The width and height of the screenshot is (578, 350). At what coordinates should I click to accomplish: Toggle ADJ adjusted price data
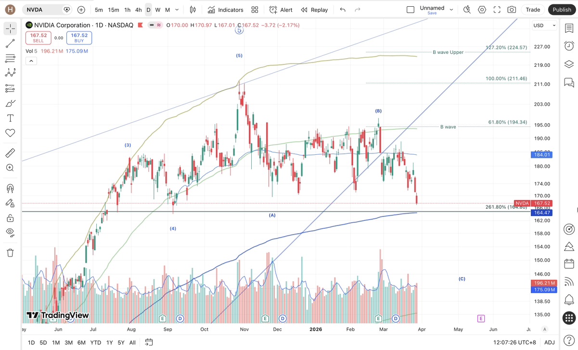(549, 342)
